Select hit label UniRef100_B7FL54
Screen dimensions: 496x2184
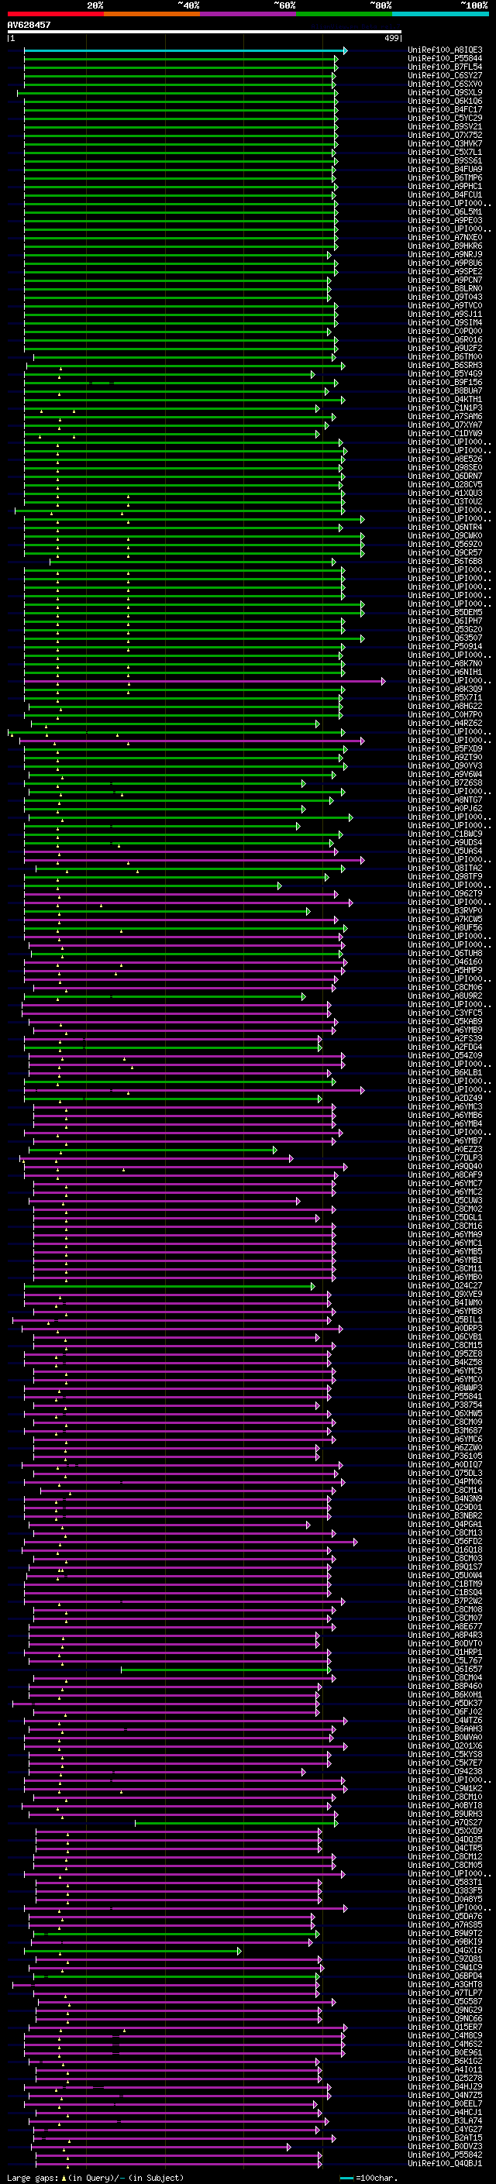pos(445,67)
